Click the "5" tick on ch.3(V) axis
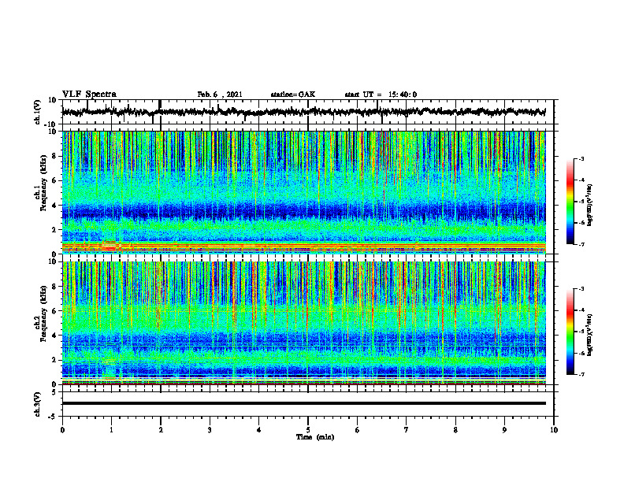This screenshot has width=624, height=482. tap(55, 391)
